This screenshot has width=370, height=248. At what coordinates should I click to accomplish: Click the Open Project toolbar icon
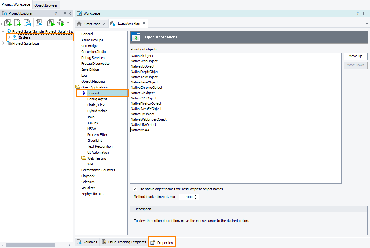tap(27, 23)
